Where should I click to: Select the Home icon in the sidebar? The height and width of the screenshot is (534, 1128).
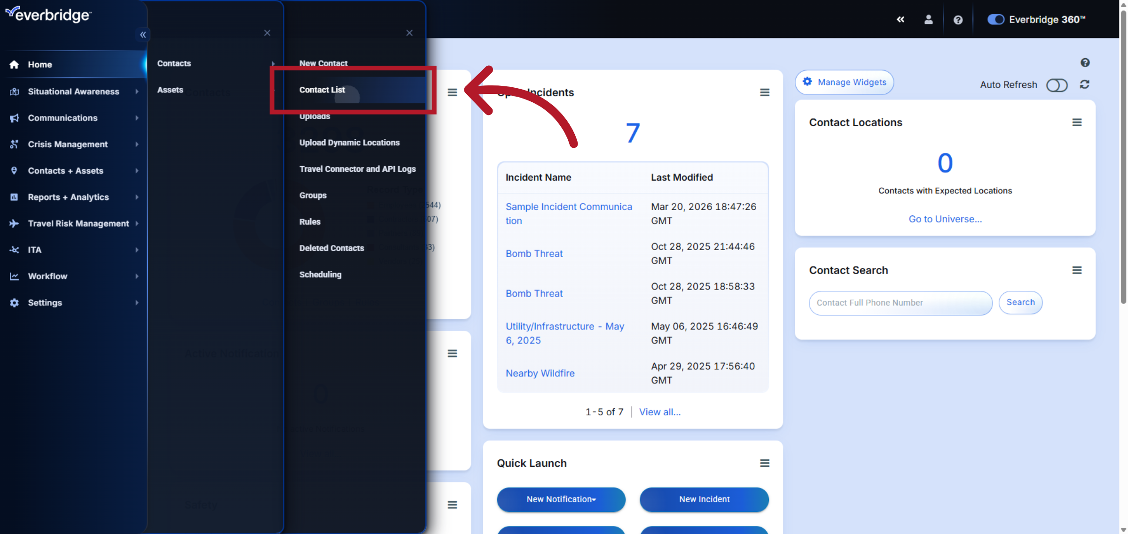14,64
